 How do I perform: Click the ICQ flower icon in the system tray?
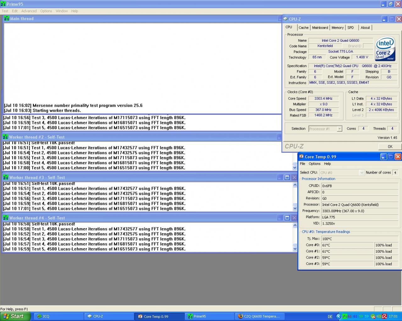tap(373, 316)
